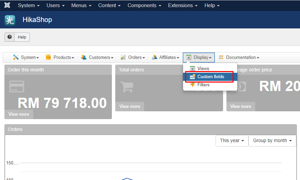Click the HikaShop title text
Screen dimensions: 300x180
[37, 20]
